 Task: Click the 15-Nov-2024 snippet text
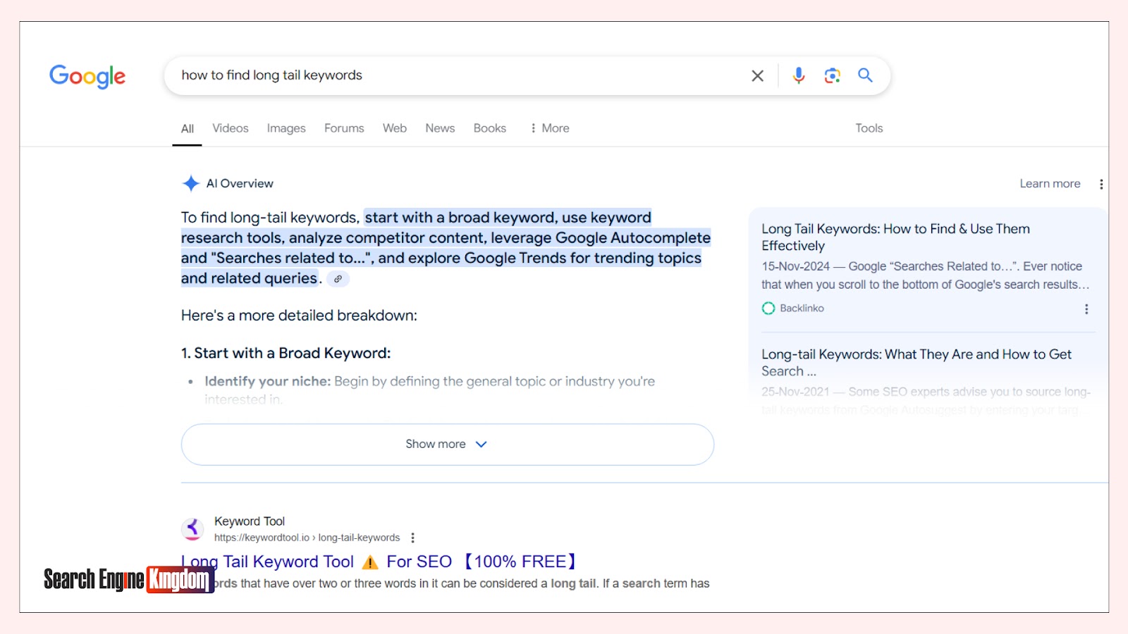[x=925, y=275]
